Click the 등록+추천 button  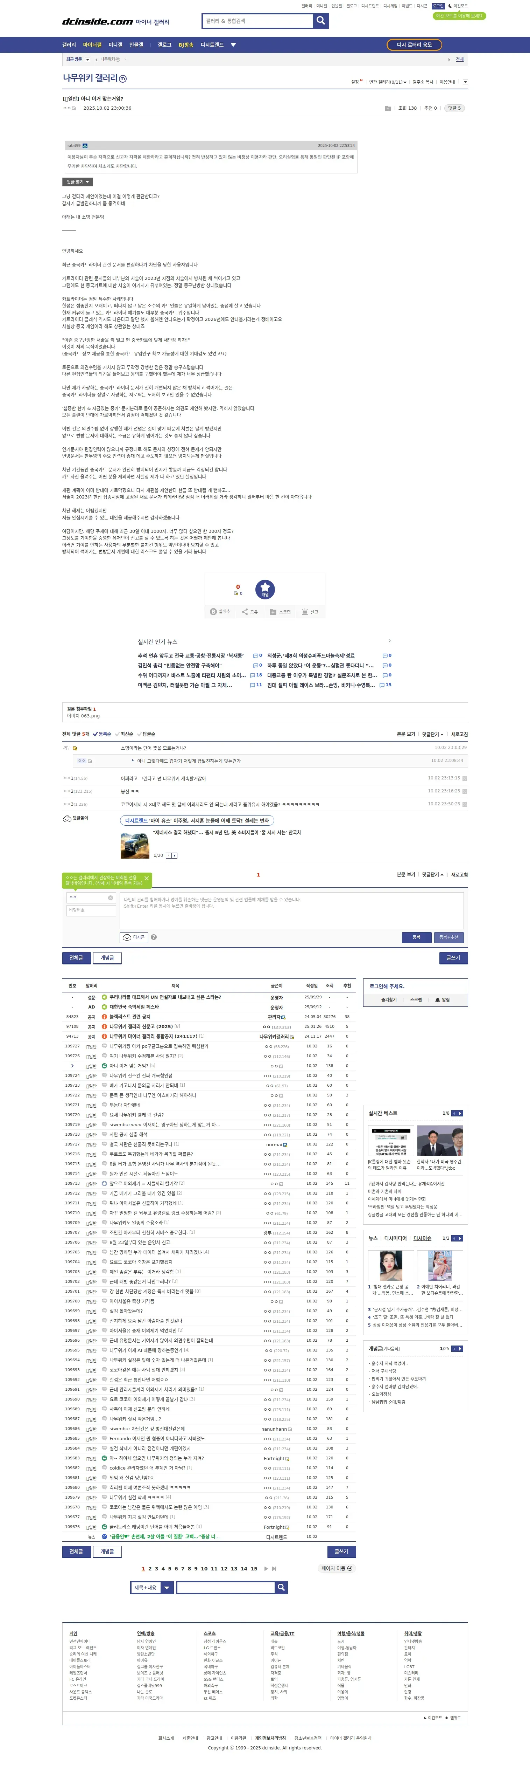coord(448,937)
